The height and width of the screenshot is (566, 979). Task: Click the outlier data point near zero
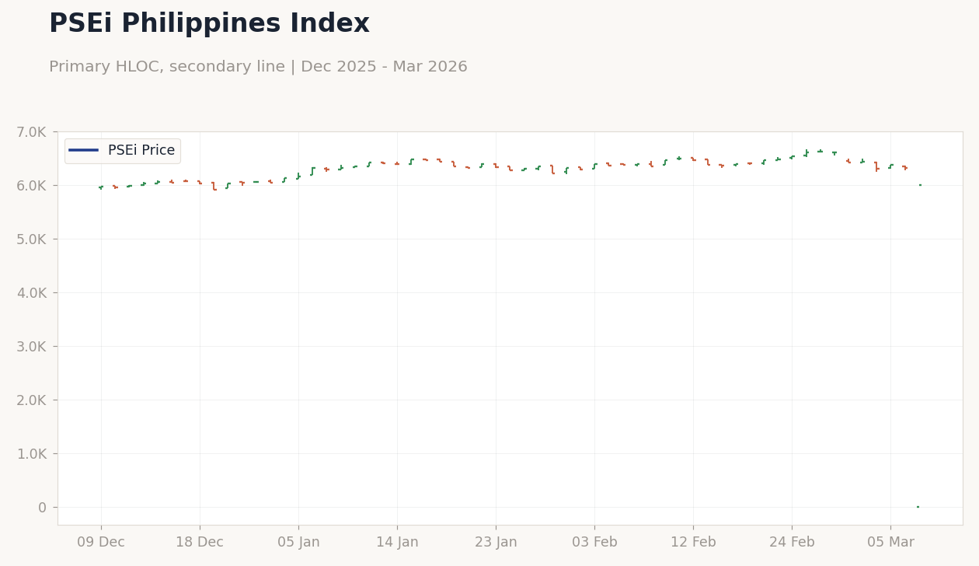(x=918, y=507)
